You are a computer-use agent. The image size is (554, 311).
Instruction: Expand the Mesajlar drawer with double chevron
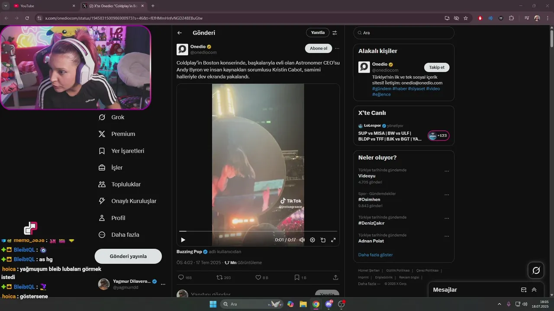(534, 290)
